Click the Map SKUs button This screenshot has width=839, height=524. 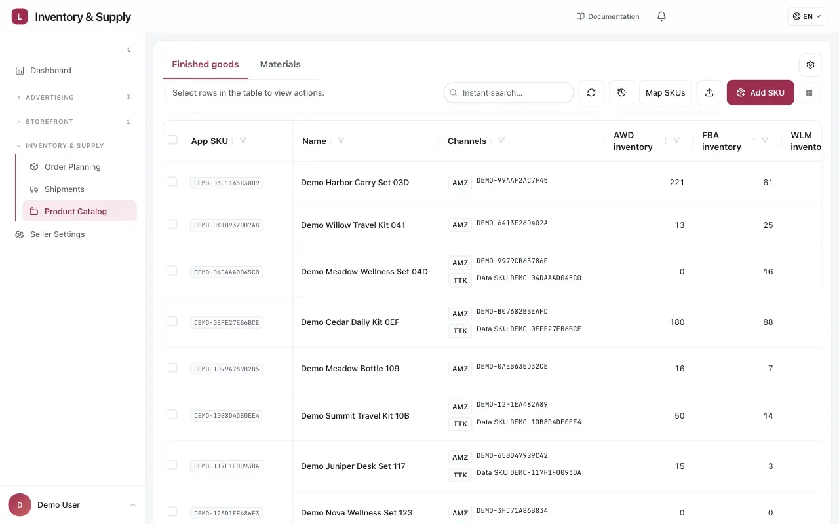[x=665, y=93]
